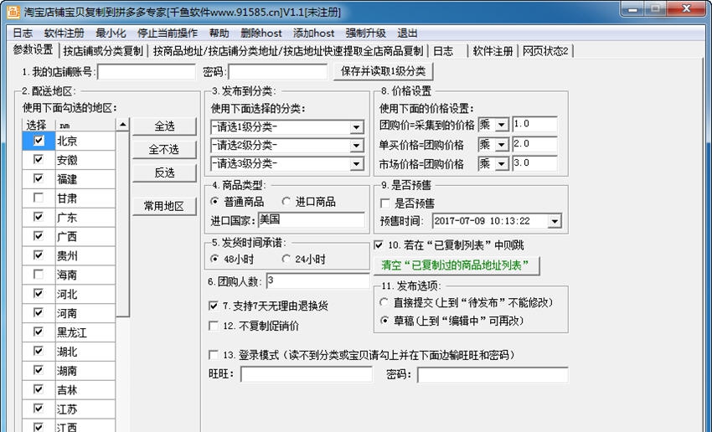Open the 帮助 menu
The height and width of the screenshot is (432, 712).
(219, 33)
